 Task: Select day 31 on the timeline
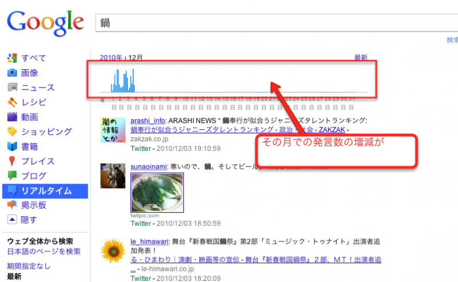[352, 104]
